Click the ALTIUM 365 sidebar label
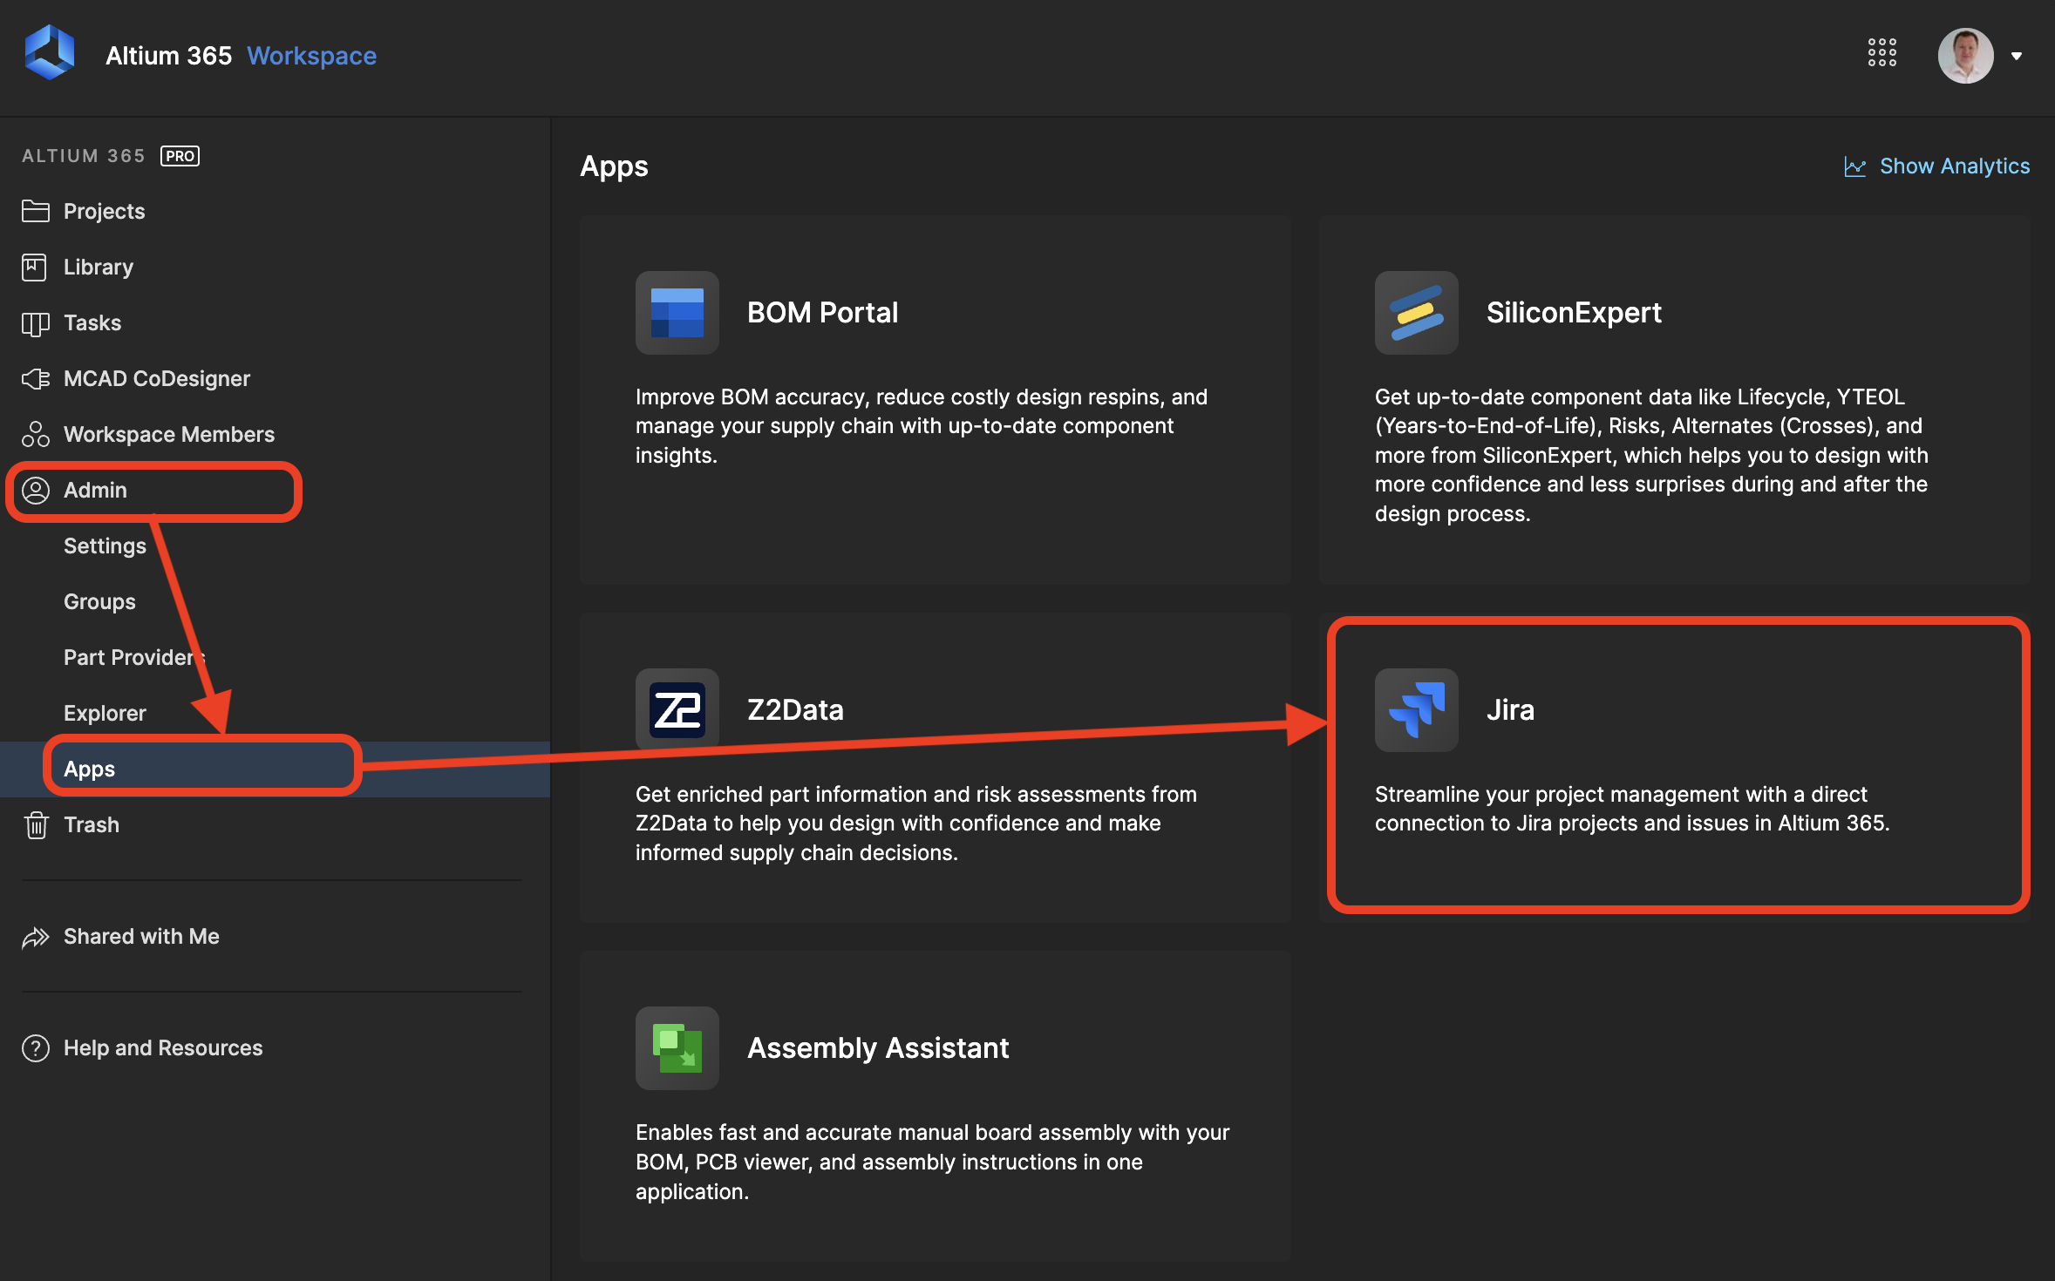 click(83, 156)
